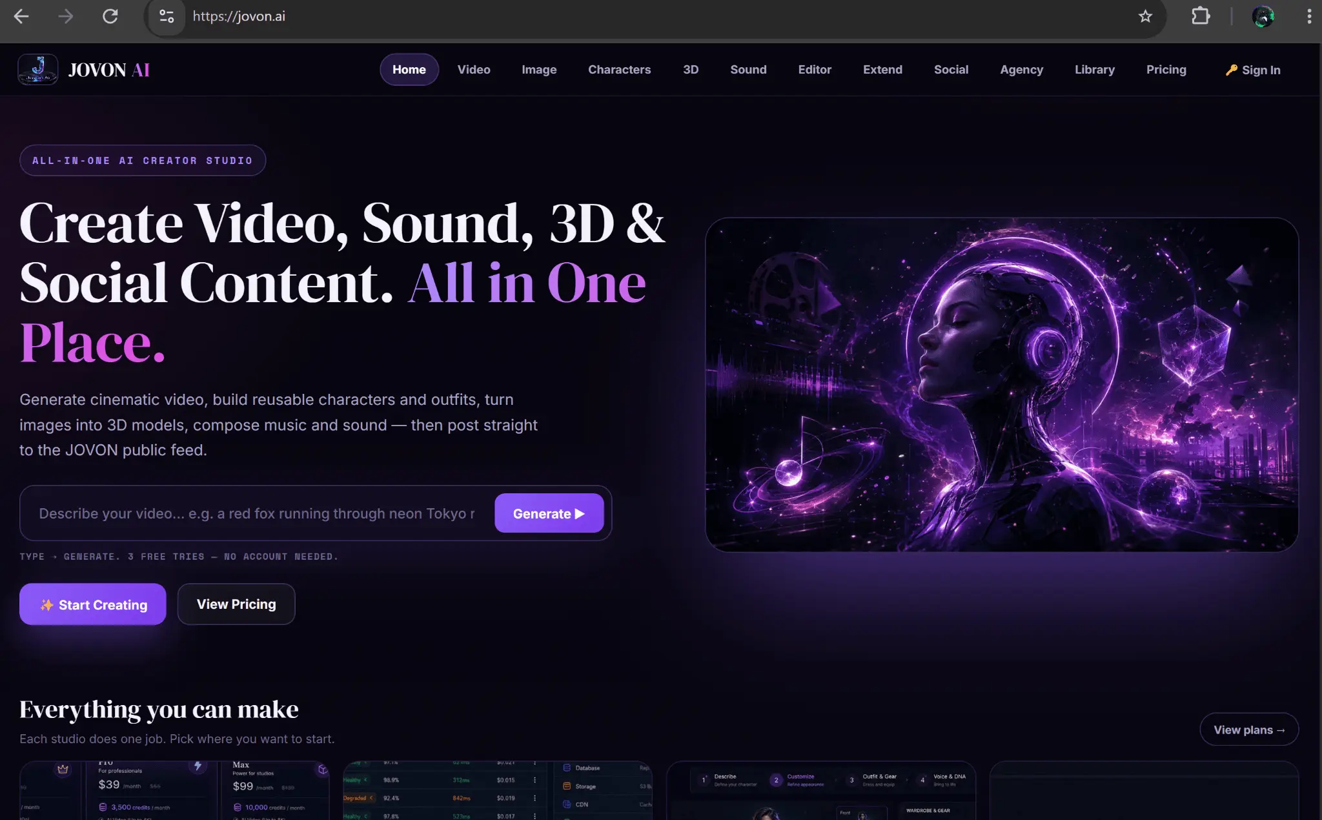This screenshot has height=820, width=1322.
Task: Navigate to the Editor tab
Action: coord(815,70)
